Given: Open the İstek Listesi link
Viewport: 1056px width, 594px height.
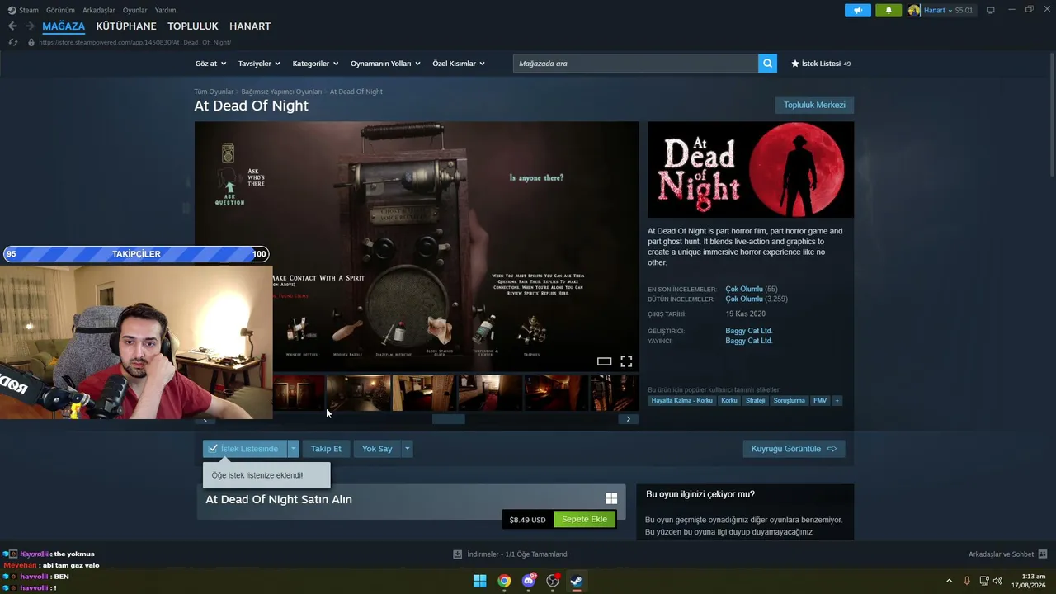Looking at the screenshot, I should click(x=821, y=64).
